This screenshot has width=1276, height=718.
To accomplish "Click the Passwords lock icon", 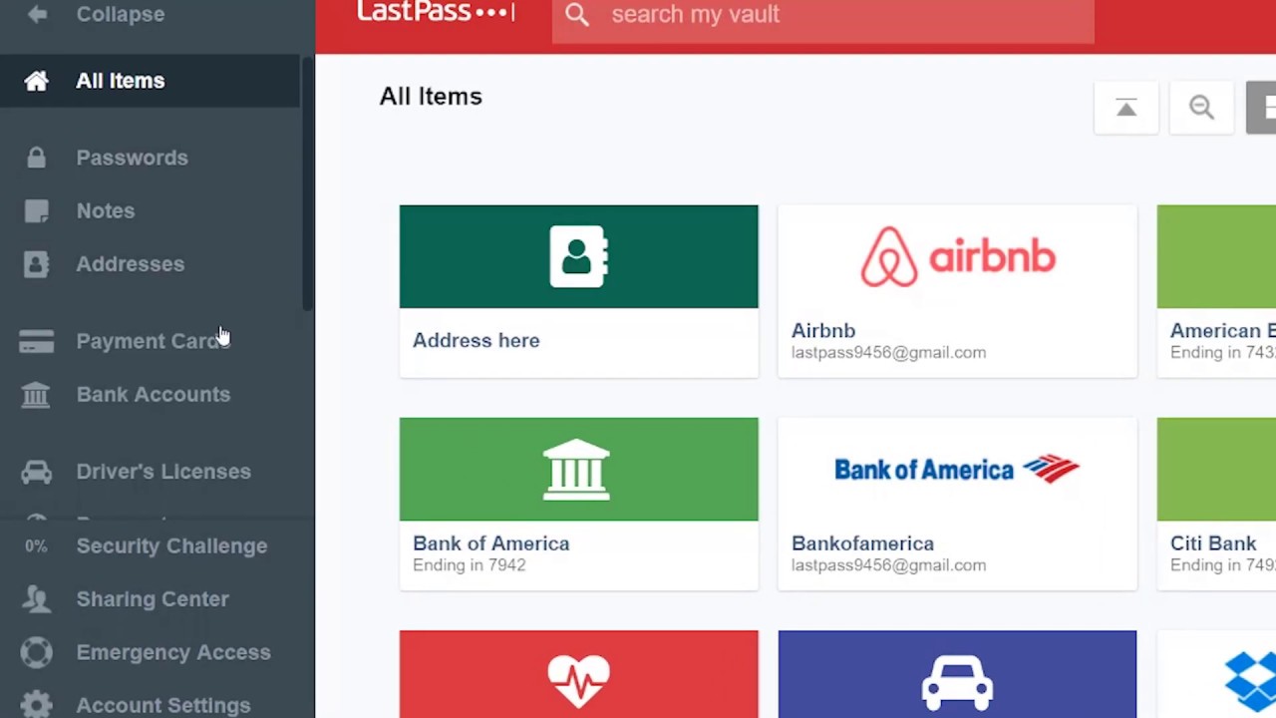I will [x=37, y=158].
